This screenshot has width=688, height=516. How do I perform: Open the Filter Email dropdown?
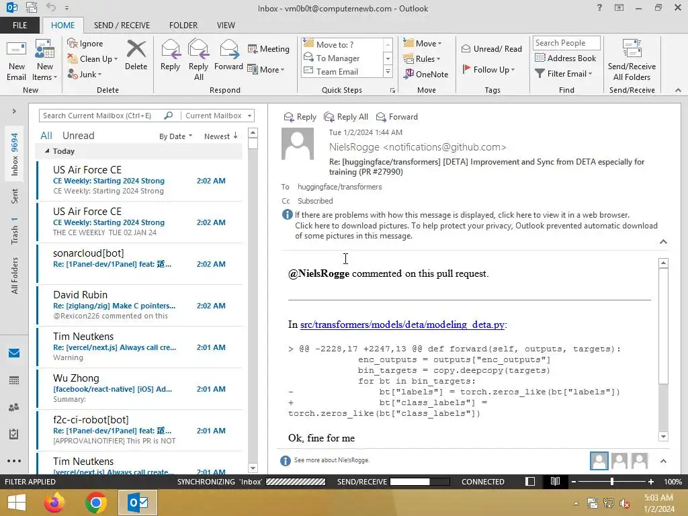pyautogui.click(x=564, y=74)
